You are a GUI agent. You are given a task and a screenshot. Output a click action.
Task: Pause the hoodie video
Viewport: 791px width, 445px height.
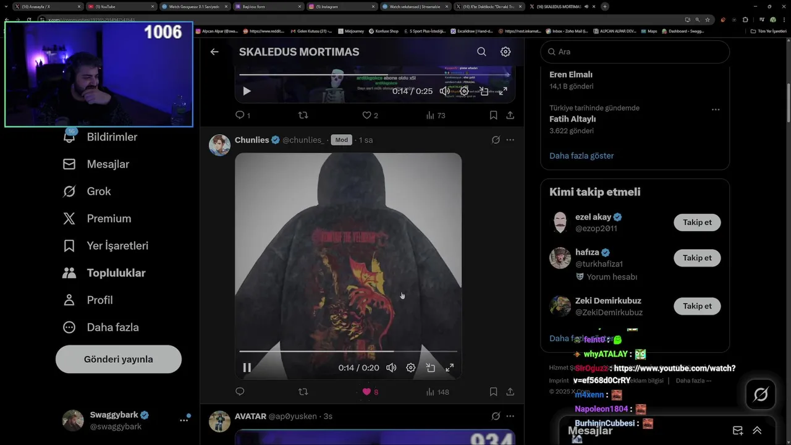[x=247, y=368]
